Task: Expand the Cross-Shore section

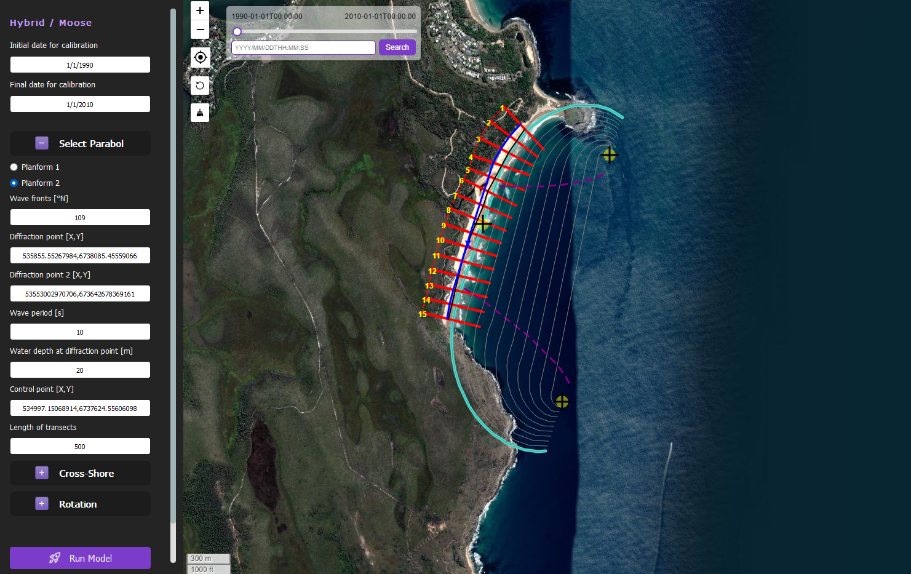Action: click(x=42, y=473)
